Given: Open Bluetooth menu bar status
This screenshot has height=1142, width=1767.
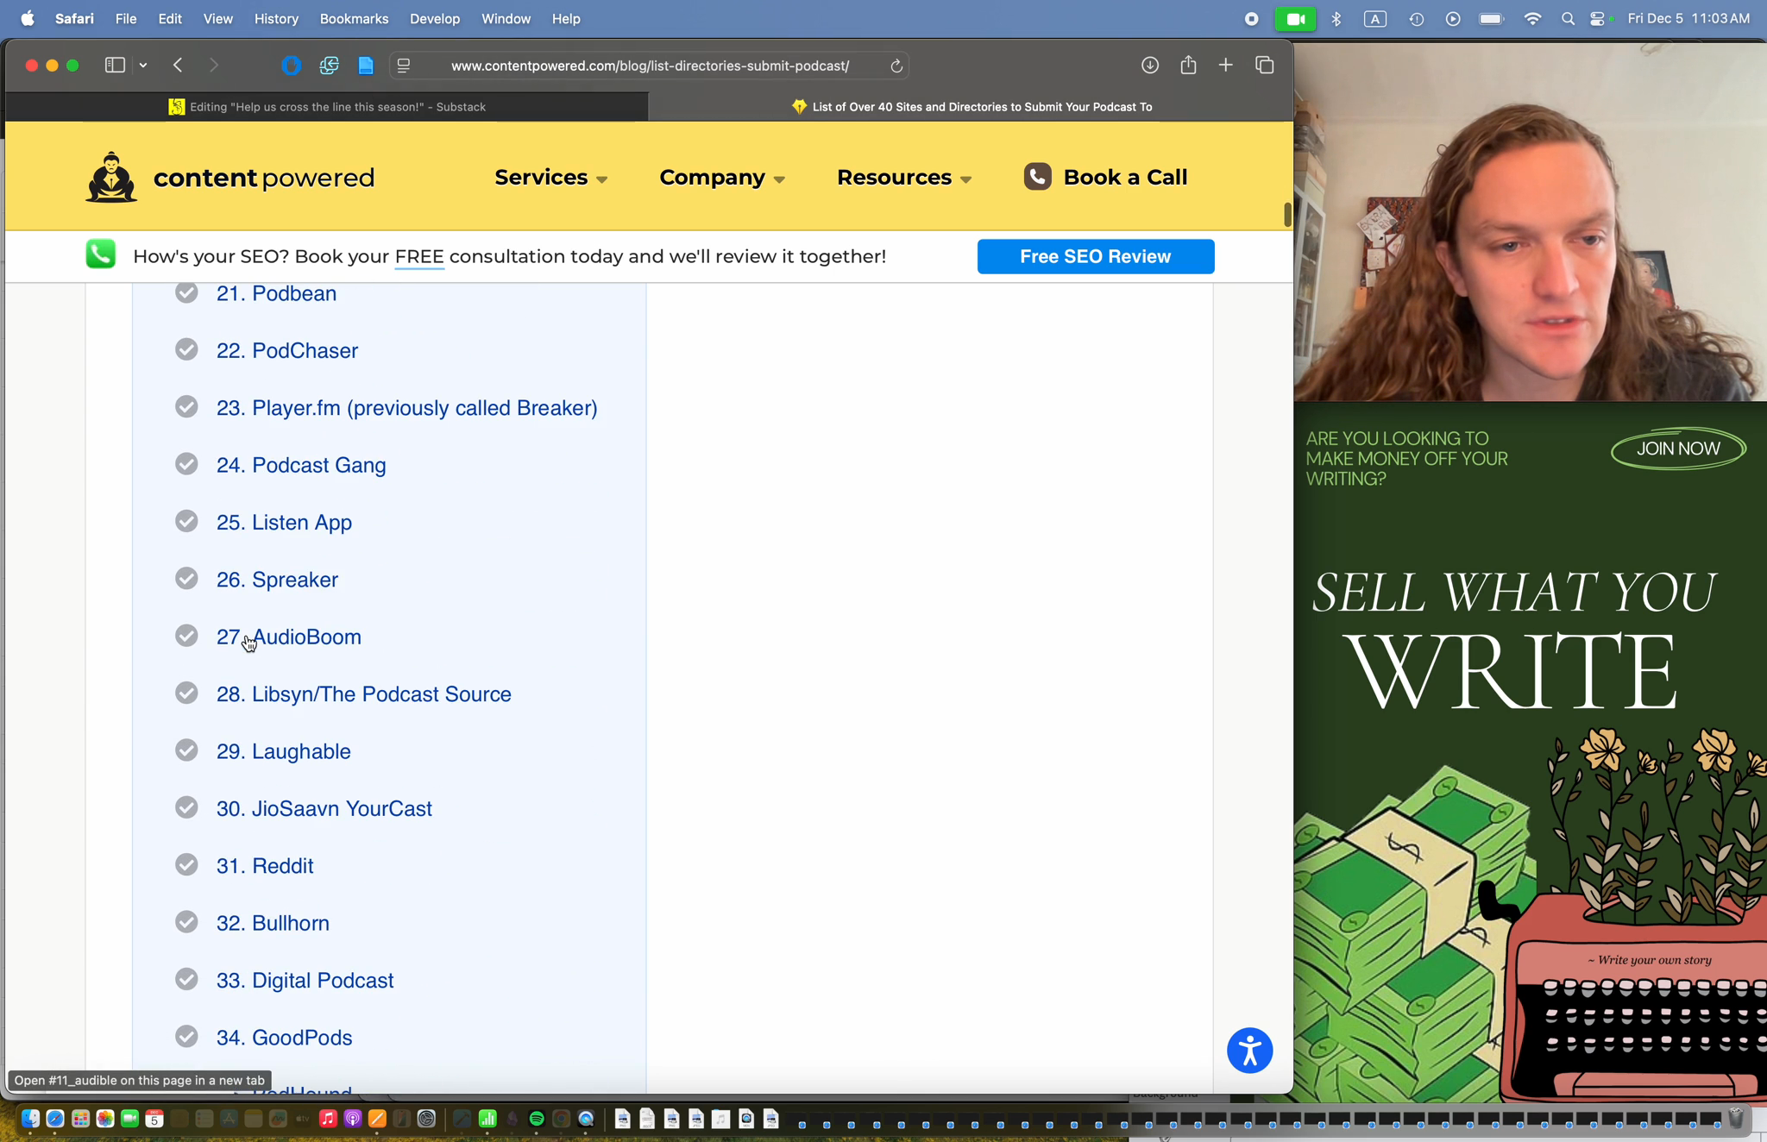Looking at the screenshot, I should (x=1336, y=19).
